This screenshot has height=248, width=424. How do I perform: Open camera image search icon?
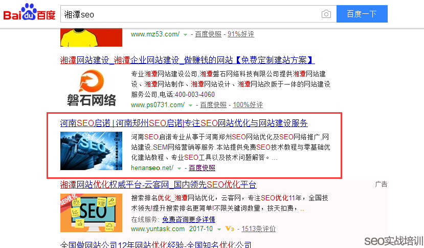coord(326,14)
